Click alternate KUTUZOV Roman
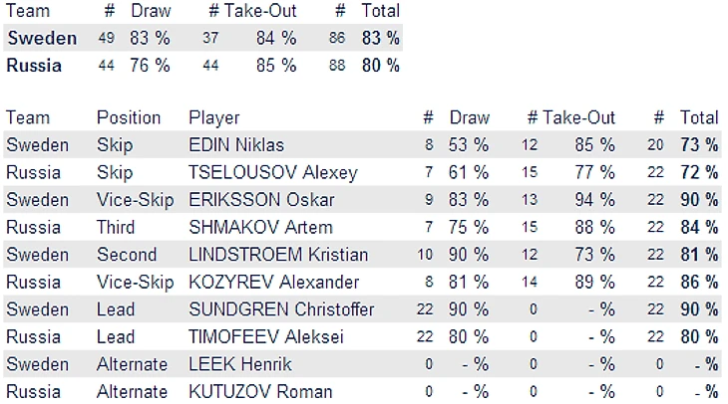728x404 pixels. [x=260, y=391]
